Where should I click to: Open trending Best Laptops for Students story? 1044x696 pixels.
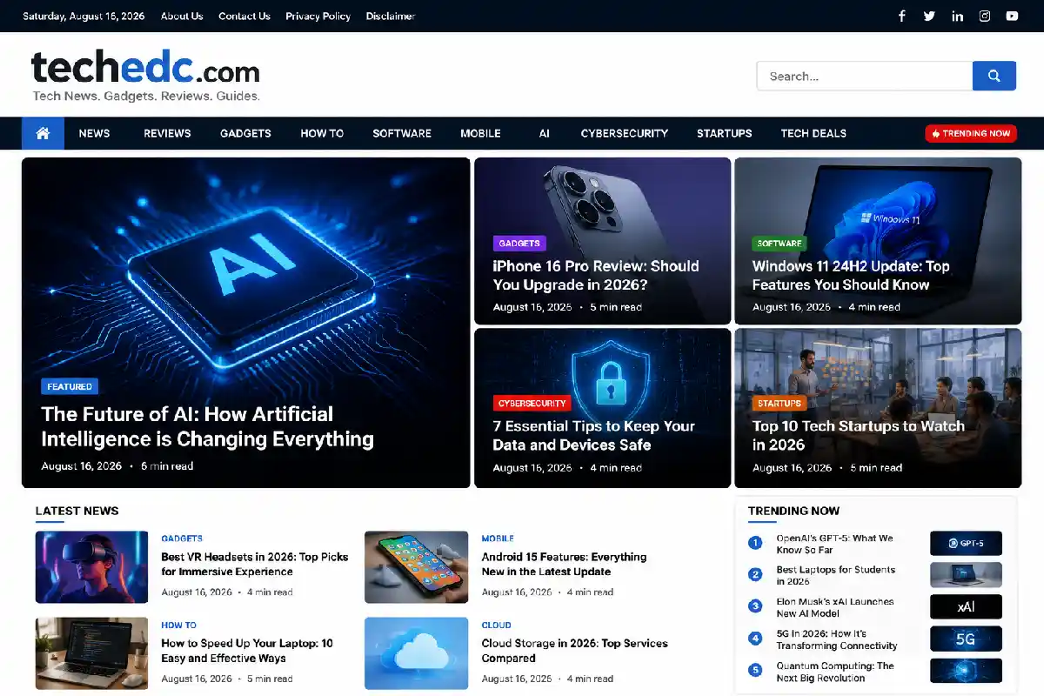(835, 575)
